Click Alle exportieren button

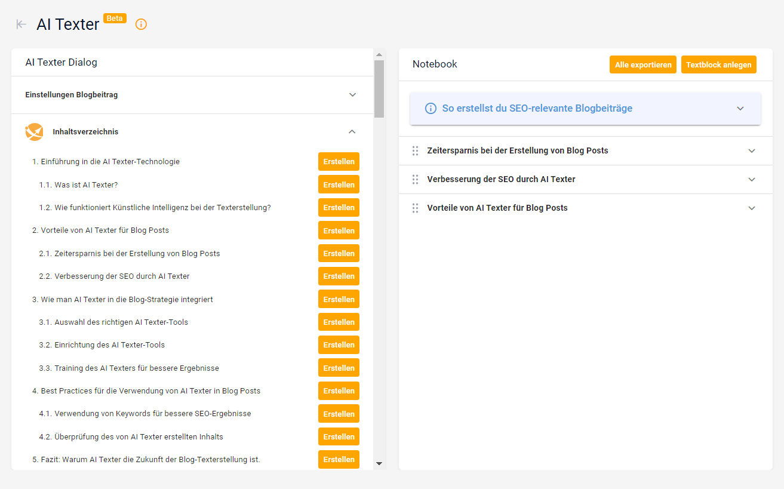643,64
